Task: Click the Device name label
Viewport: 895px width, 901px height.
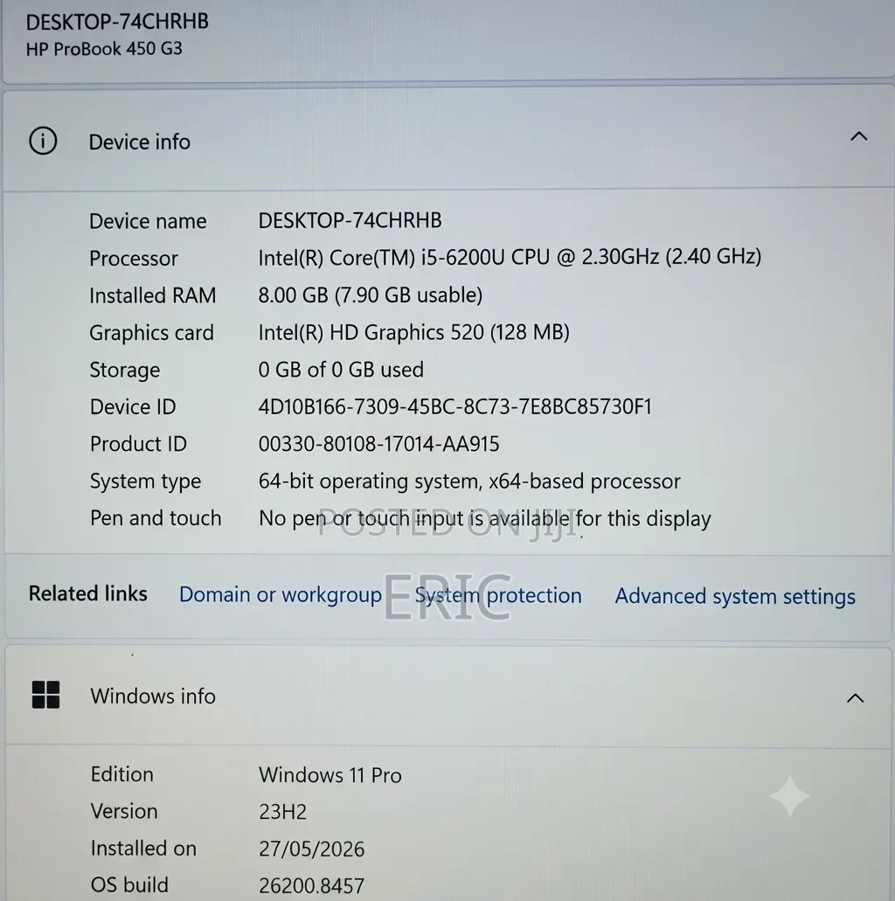Action: (x=148, y=221)
